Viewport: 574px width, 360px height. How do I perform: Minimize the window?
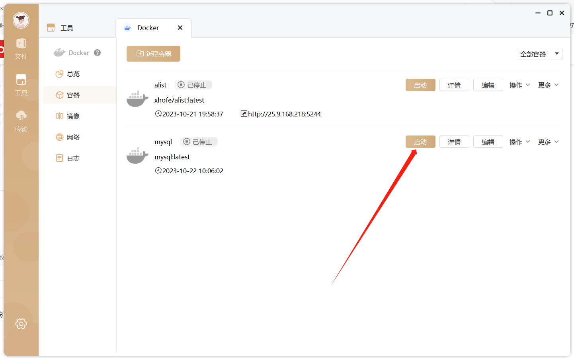[538, 13]
